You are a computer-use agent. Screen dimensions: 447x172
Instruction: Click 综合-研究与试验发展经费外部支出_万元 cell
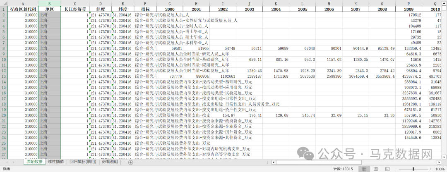point(173,143)
